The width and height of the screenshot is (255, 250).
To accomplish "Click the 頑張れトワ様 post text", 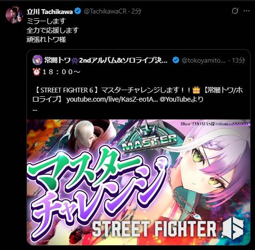I will [x=46, y=39].
